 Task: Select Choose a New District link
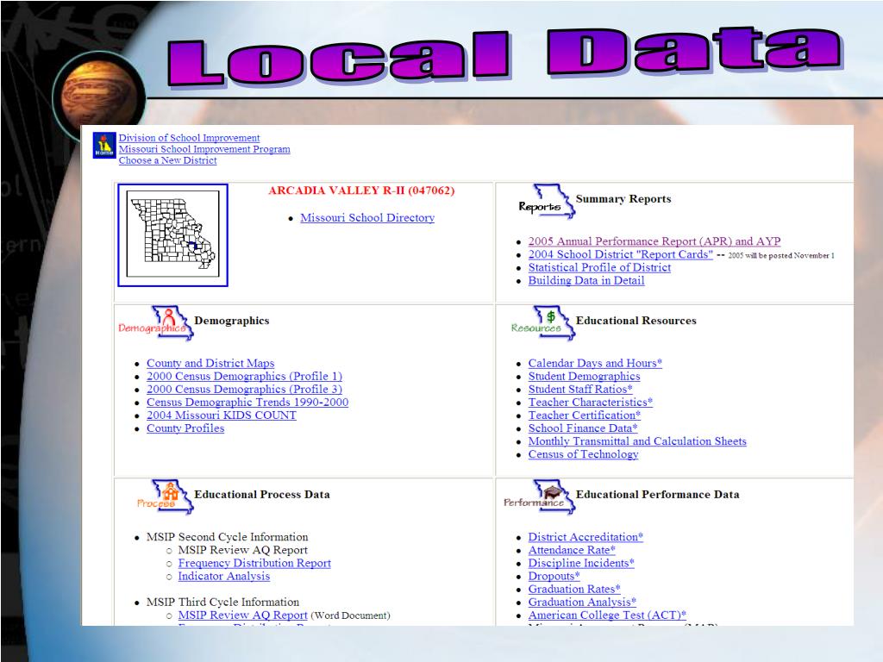168,160
